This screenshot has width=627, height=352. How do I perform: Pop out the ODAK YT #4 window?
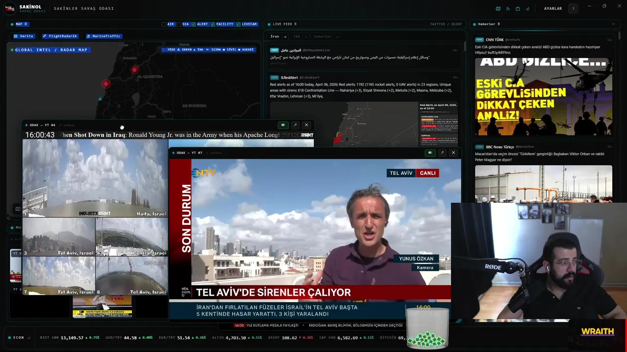coord(295,125)
